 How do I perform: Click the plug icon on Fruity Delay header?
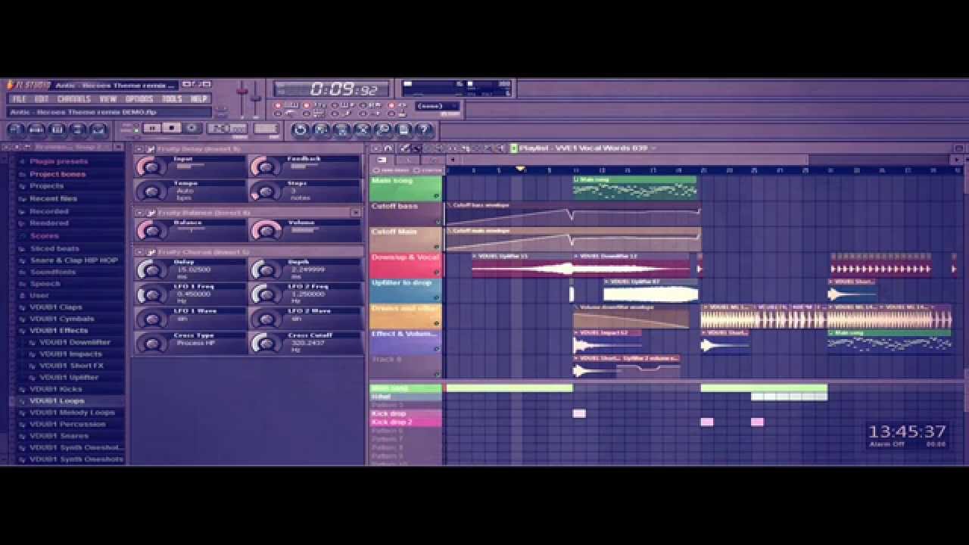point(150,149)
